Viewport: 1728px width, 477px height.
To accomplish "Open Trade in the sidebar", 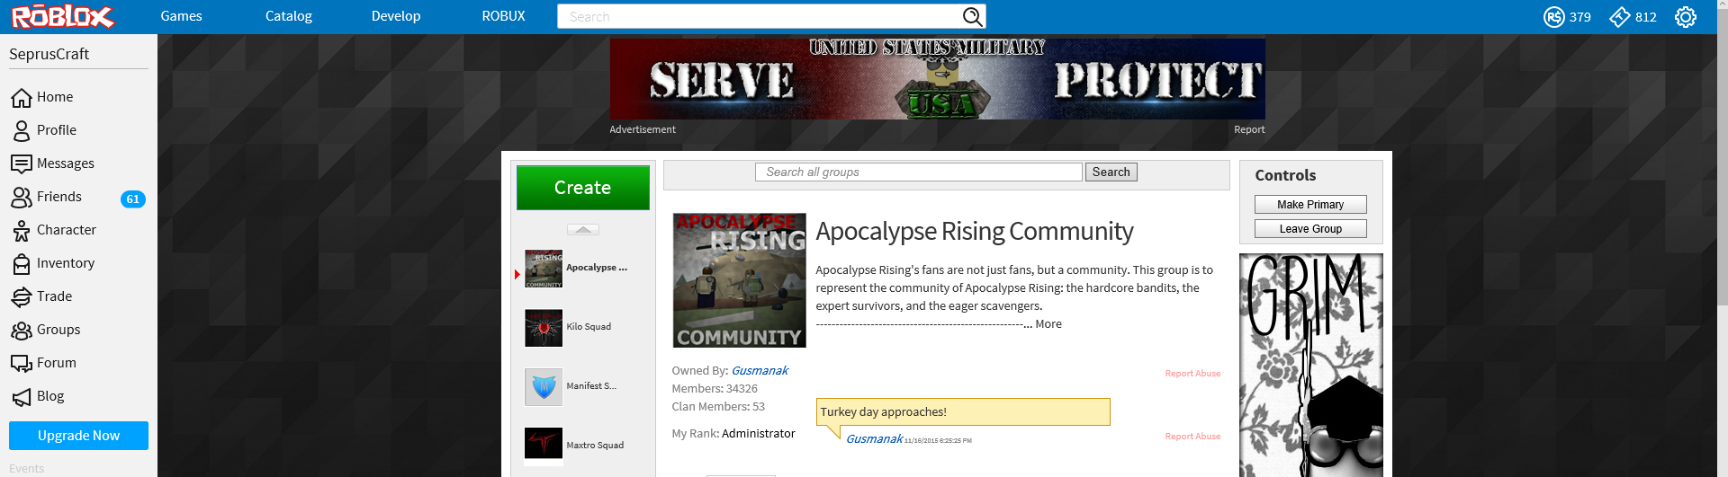I will coord(54,296).
